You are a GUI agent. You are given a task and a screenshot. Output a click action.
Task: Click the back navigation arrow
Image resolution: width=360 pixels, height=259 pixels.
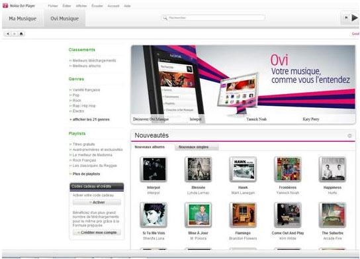click(x=8, y=34)
